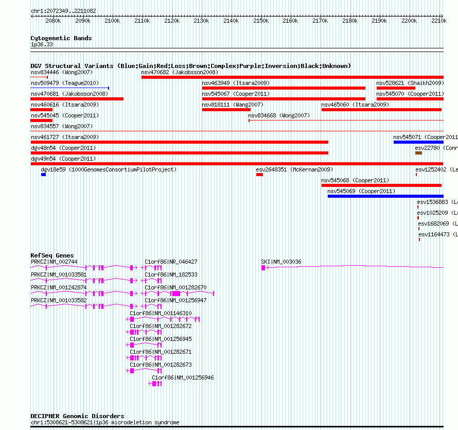The image size is (458, 430).
Task: Select the blue gain bar under nsv545069
Action: tap(385, 196)
